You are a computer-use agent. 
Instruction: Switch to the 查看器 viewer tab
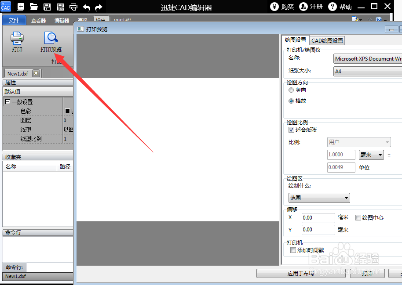38,21
